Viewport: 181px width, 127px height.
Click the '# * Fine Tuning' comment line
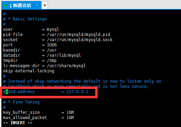click(x=21, y=102)
